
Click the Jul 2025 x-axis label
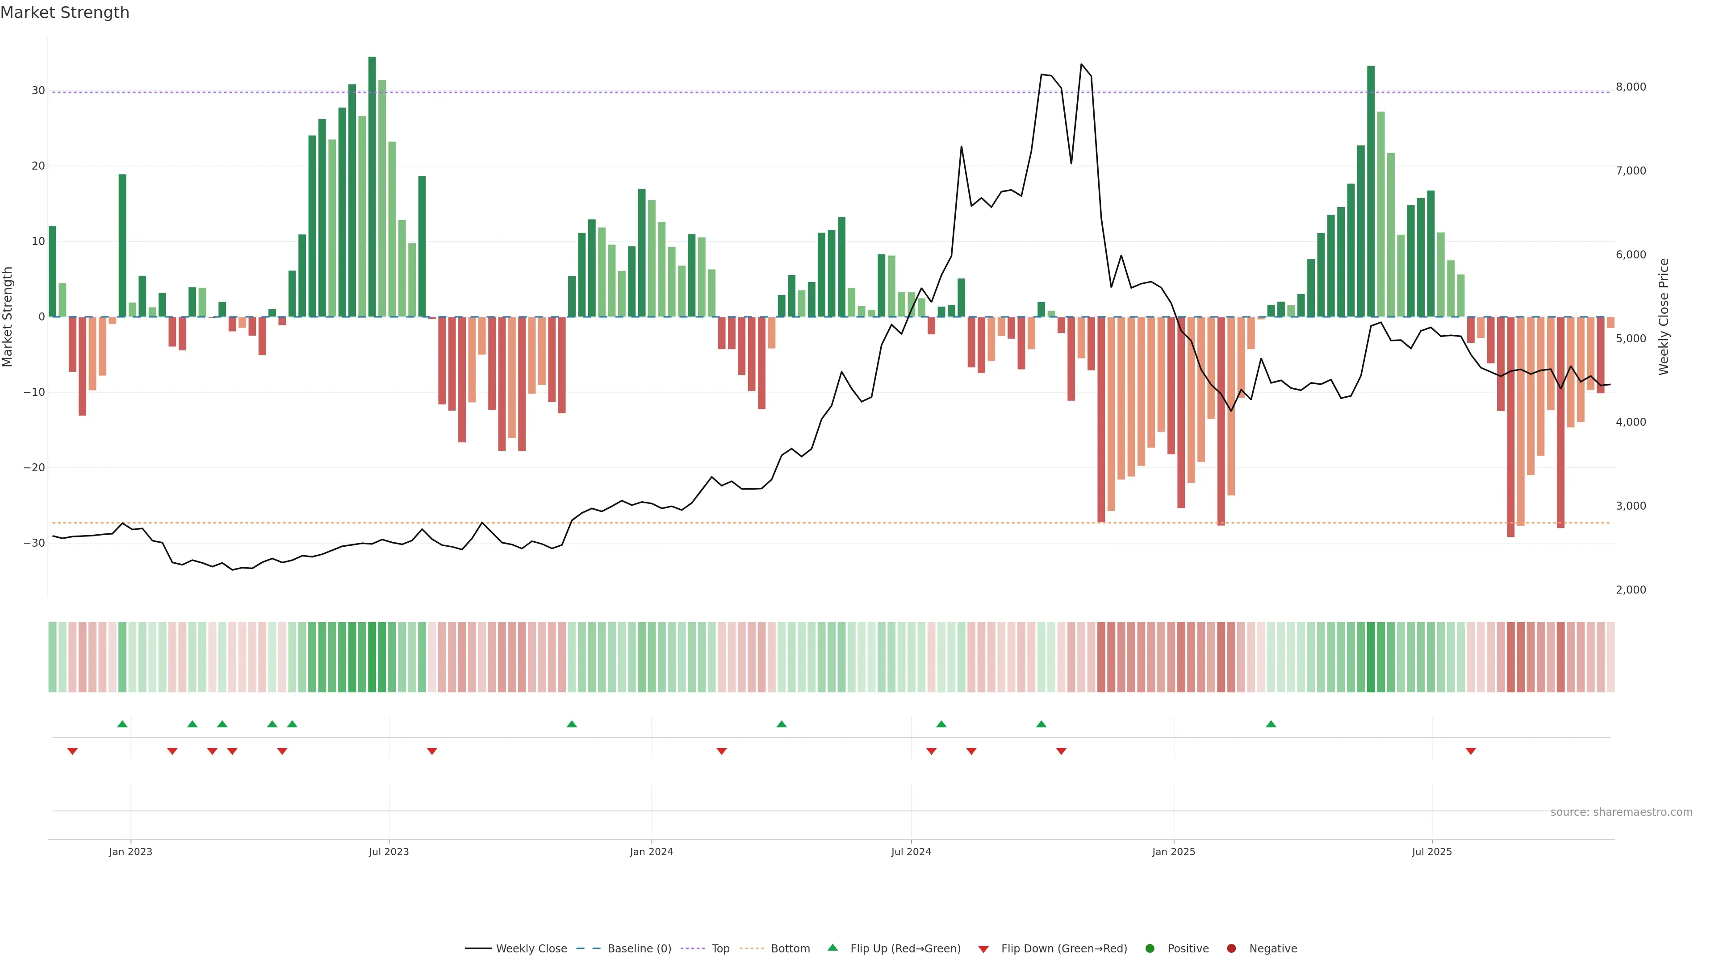1432,852
